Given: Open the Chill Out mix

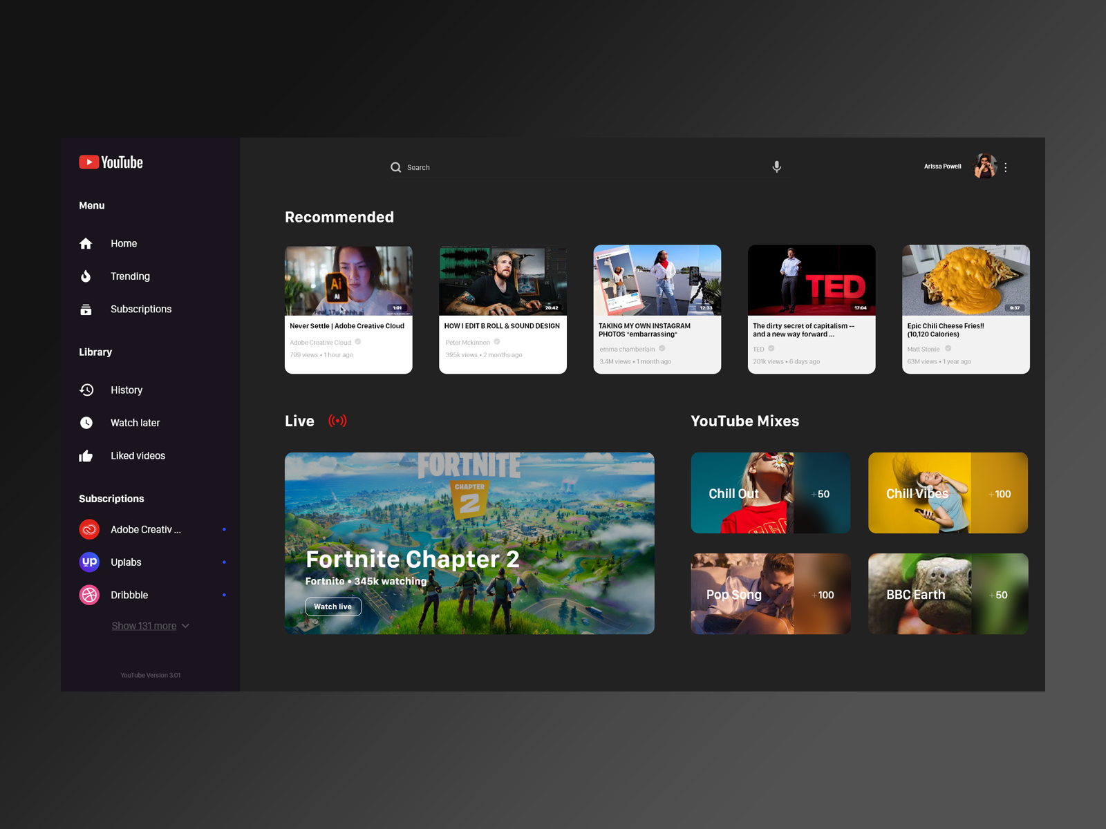Looking at the screenshot, I should click(771, 493).
